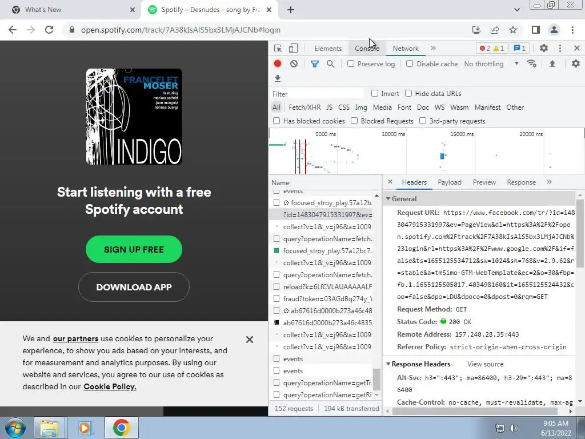Image resolution: width=585 pixels, height=439 pixels.
Task: Check Hide data URLs
Action: pyautogui.click(x=408, y=93)
